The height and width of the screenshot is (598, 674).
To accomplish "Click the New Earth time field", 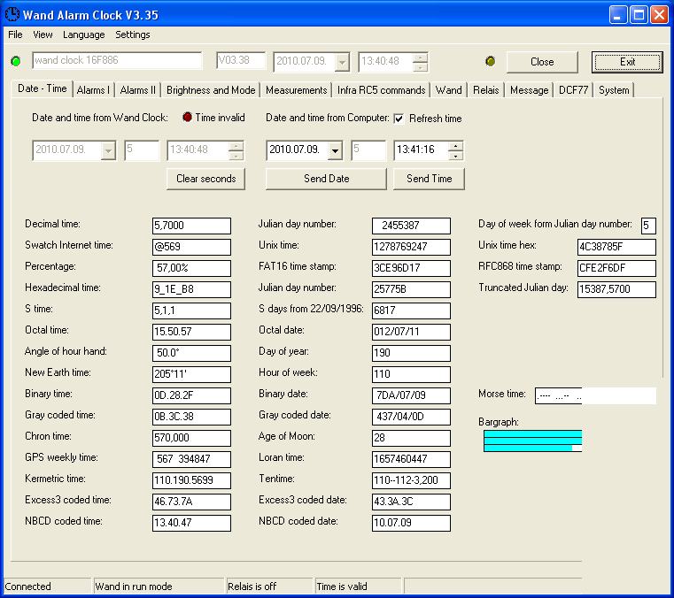I will point(191,374).
